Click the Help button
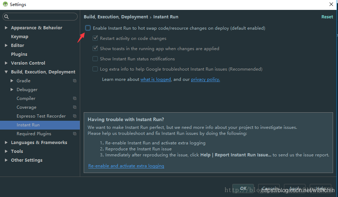Image resolution: width=338 pixels, height=197 pixels. tap(320, 189)
